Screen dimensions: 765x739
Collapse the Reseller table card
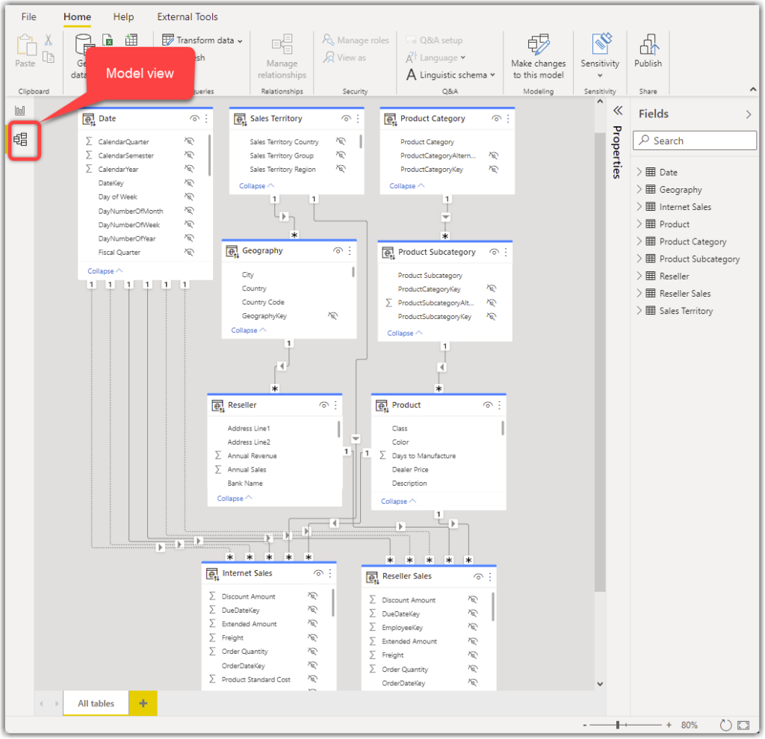(235, 498)
